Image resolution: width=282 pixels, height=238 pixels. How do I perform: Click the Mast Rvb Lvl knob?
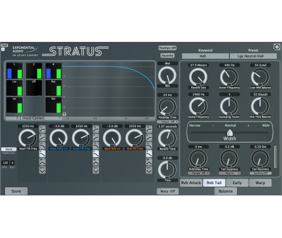coord(112,138)
